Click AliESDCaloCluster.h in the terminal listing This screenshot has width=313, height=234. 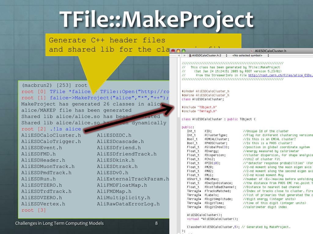pyautogui.click(x=51, y=135)
